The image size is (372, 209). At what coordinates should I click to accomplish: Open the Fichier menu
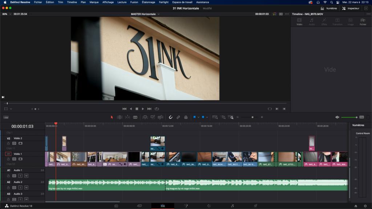point(38,3)
